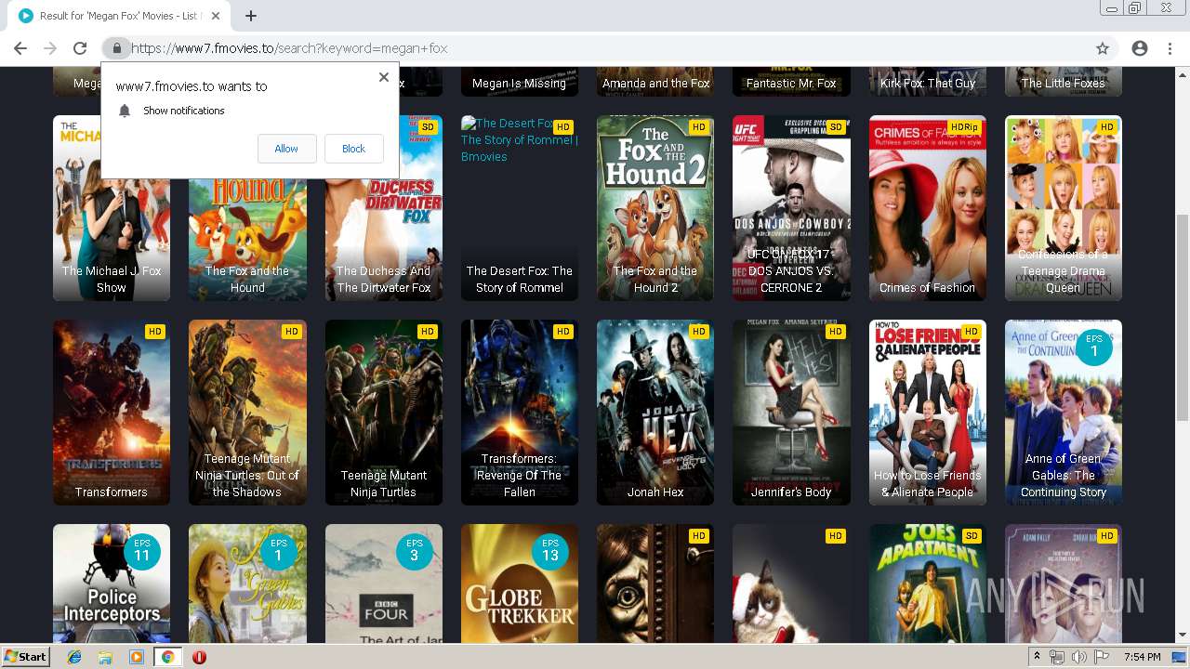Viewport: 1190px width, 669px height.
Task: Open the Jonah Hex poster
Action: [655, 413]
